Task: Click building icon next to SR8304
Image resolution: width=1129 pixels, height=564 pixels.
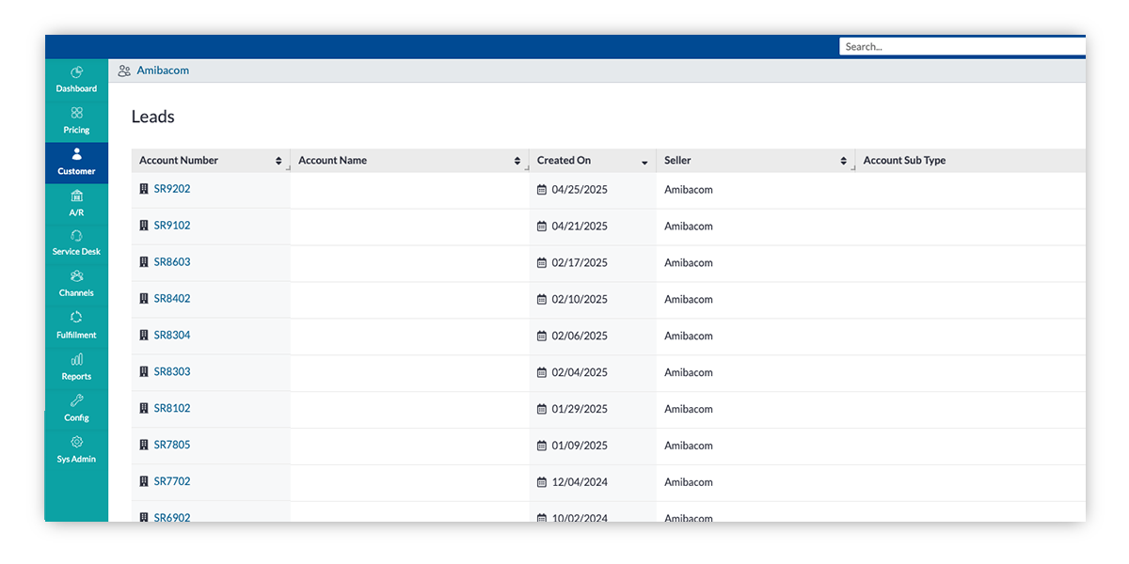Action: tap(144, 336)
